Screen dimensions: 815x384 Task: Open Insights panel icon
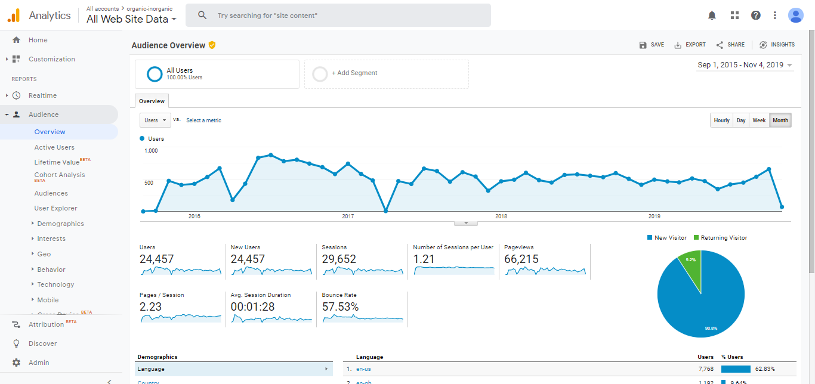(763, 45)
